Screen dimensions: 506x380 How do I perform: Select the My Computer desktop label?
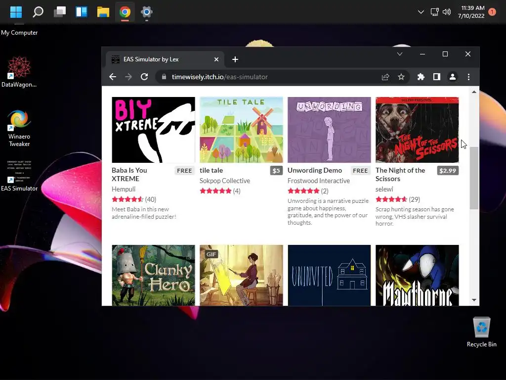click(19, 33)
